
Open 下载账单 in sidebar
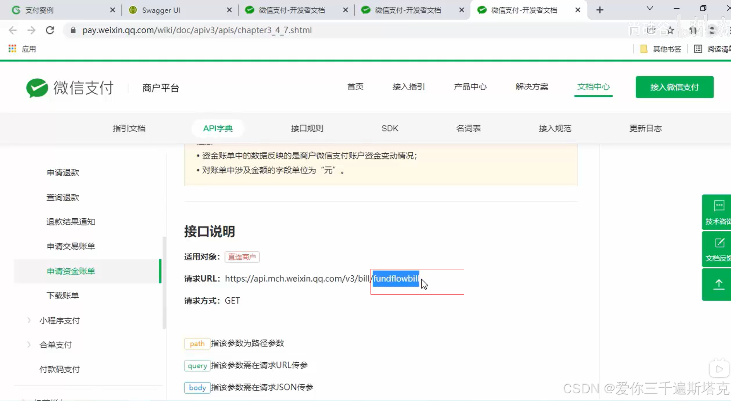click(x=63, y=296)
